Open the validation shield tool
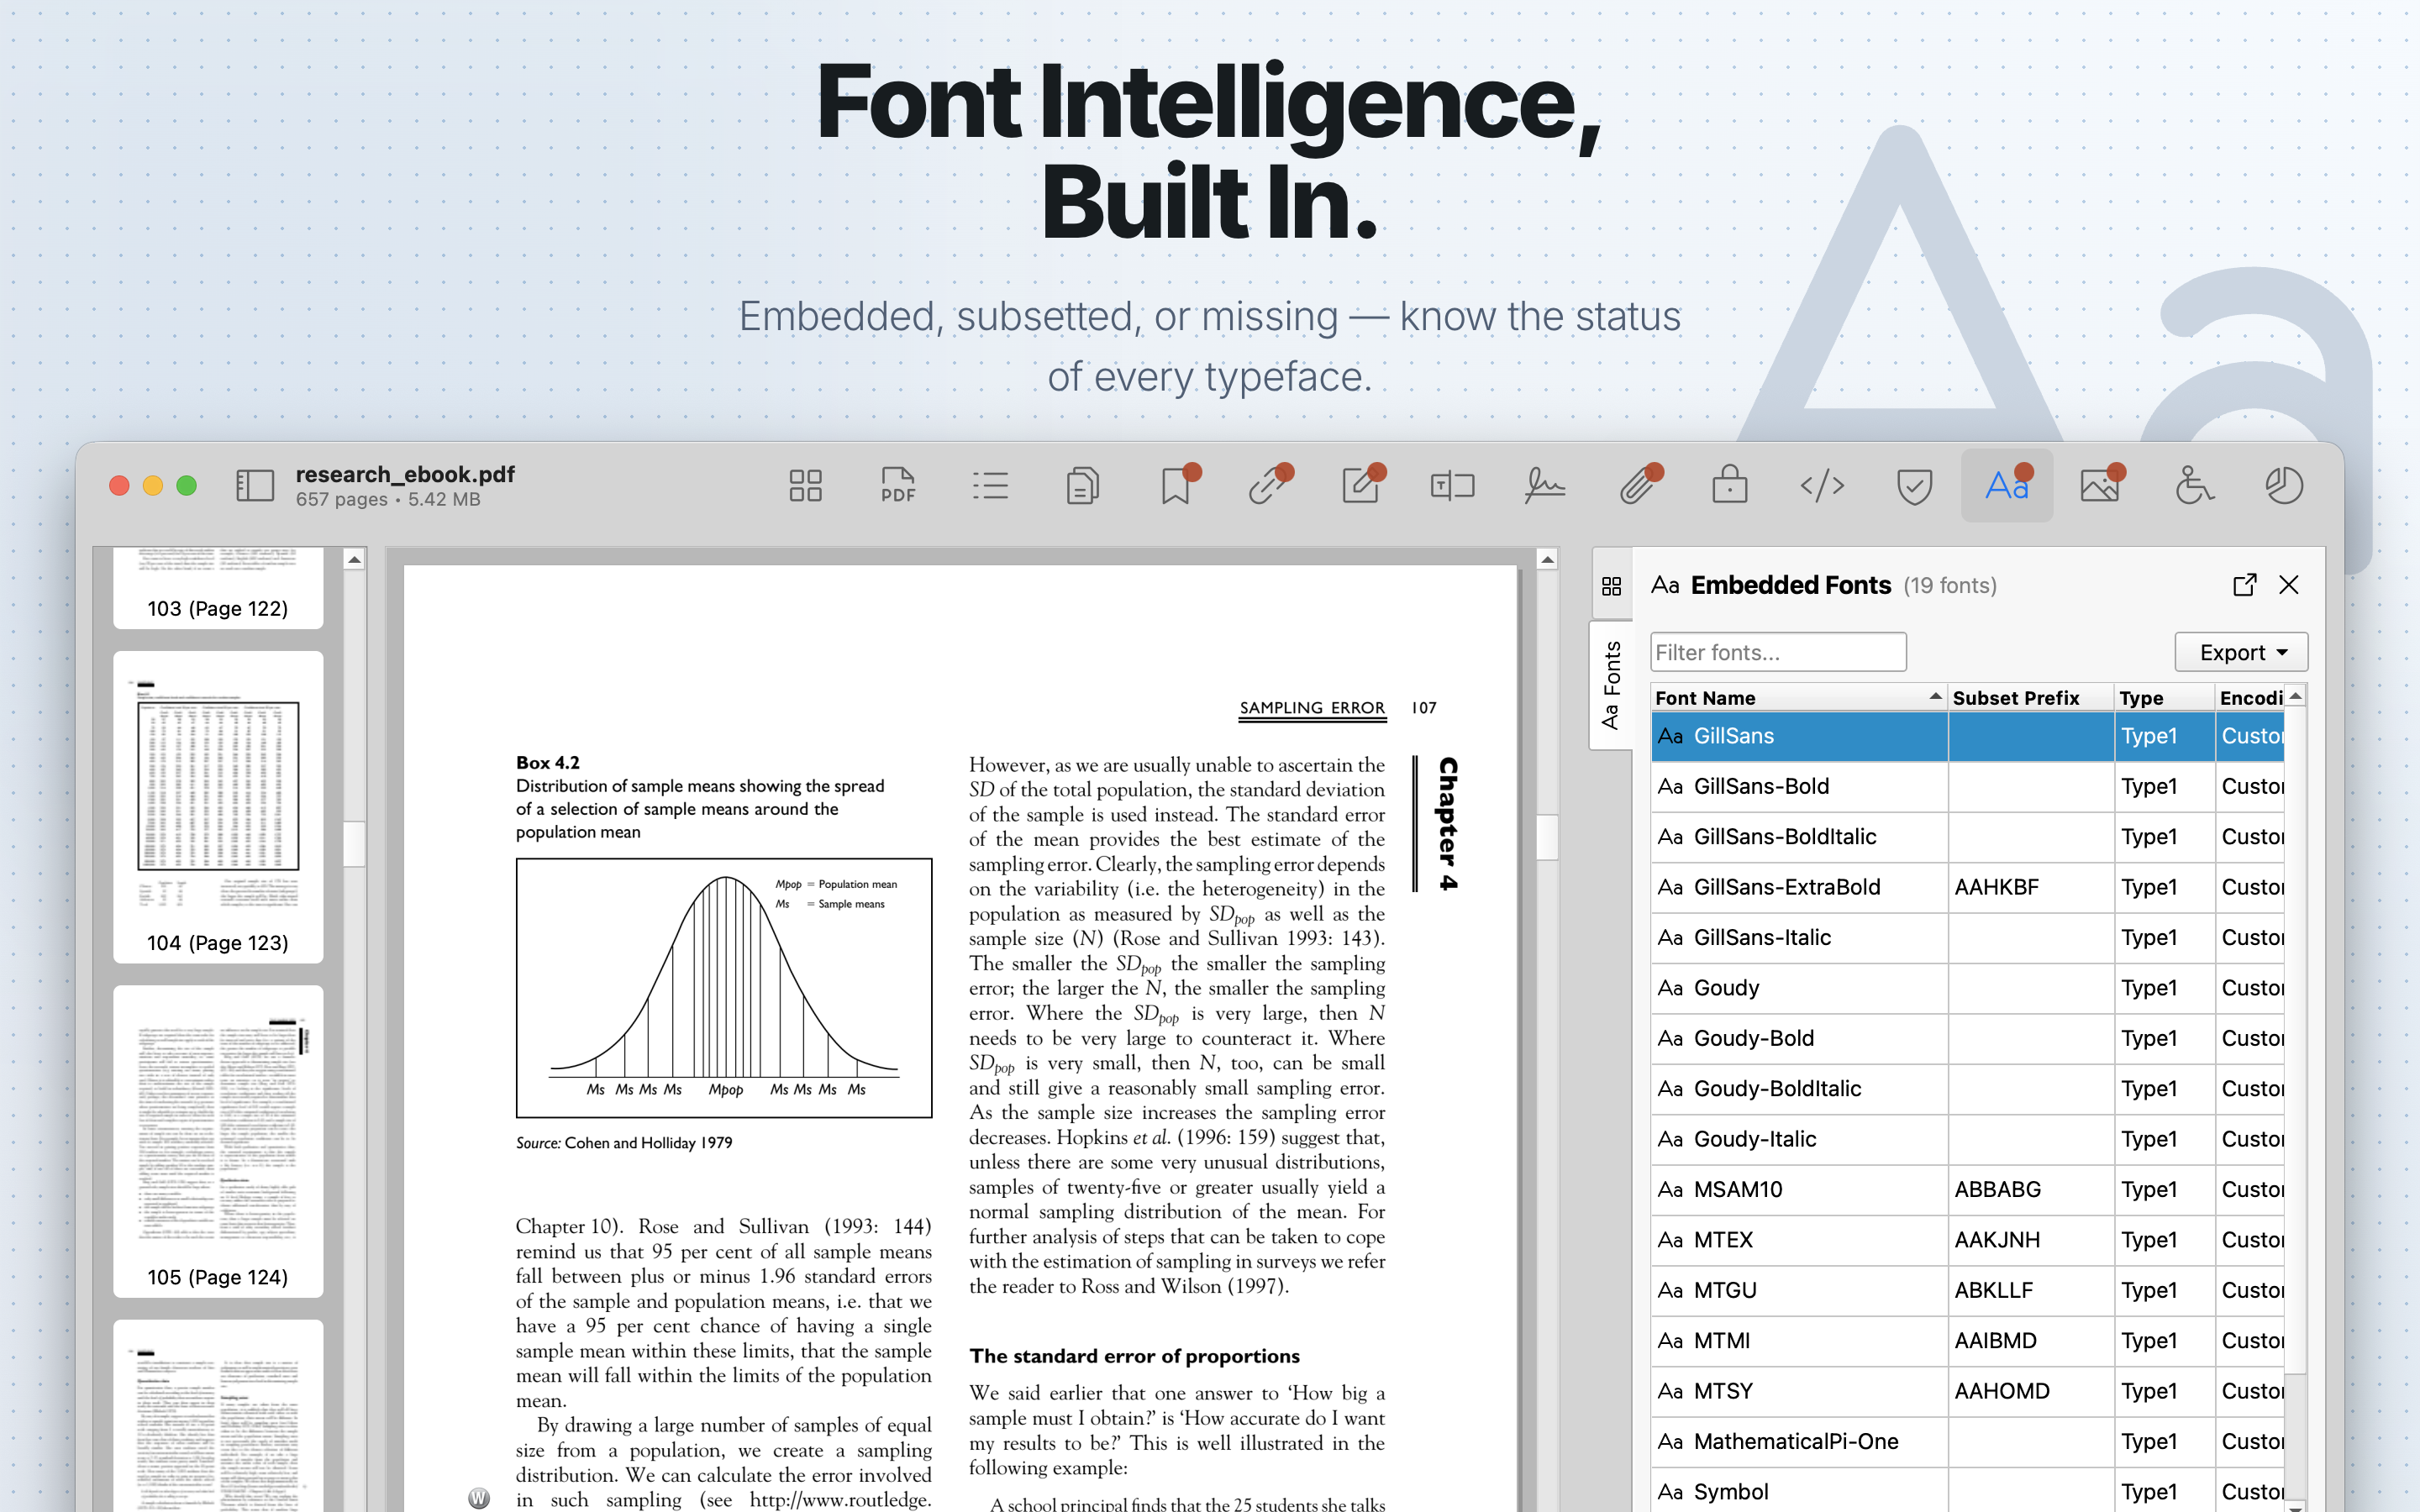Image resolution: width=2420 pixels, height=1512 pixels. pos(1914,486)
